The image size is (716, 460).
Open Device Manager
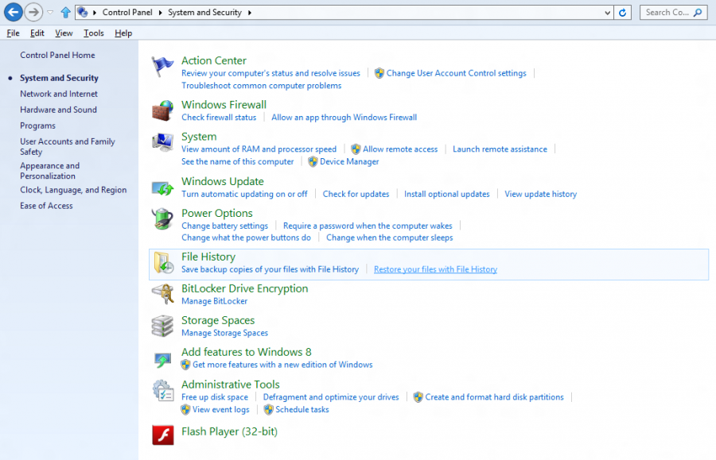point(348,161)
